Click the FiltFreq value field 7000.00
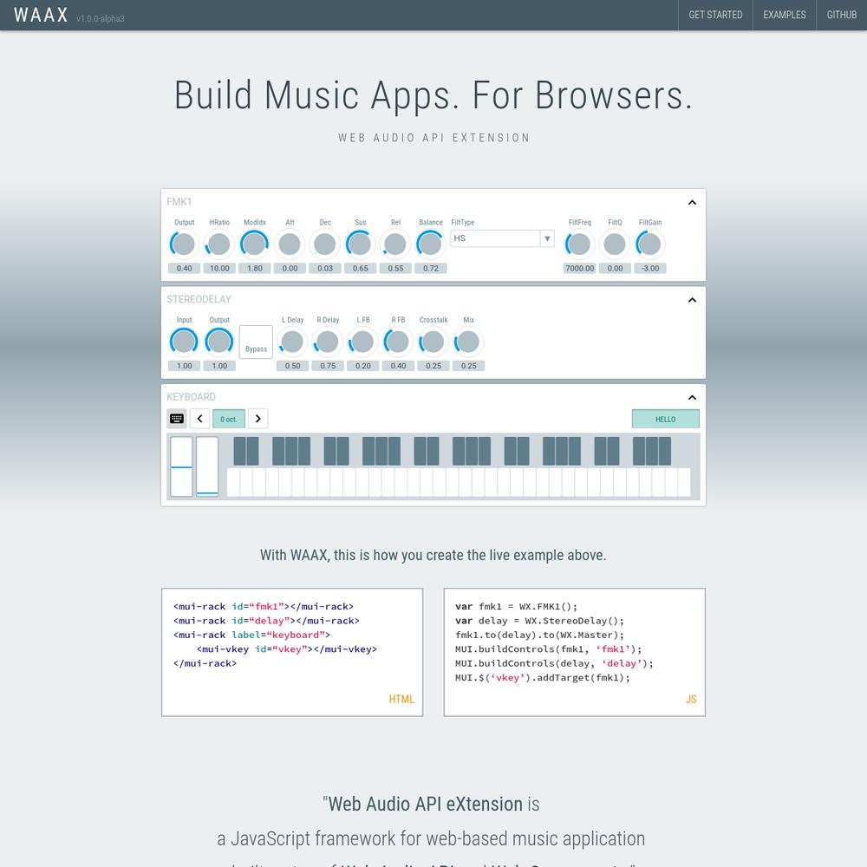This screenshot has width=867, height=867. pos(579,268)
